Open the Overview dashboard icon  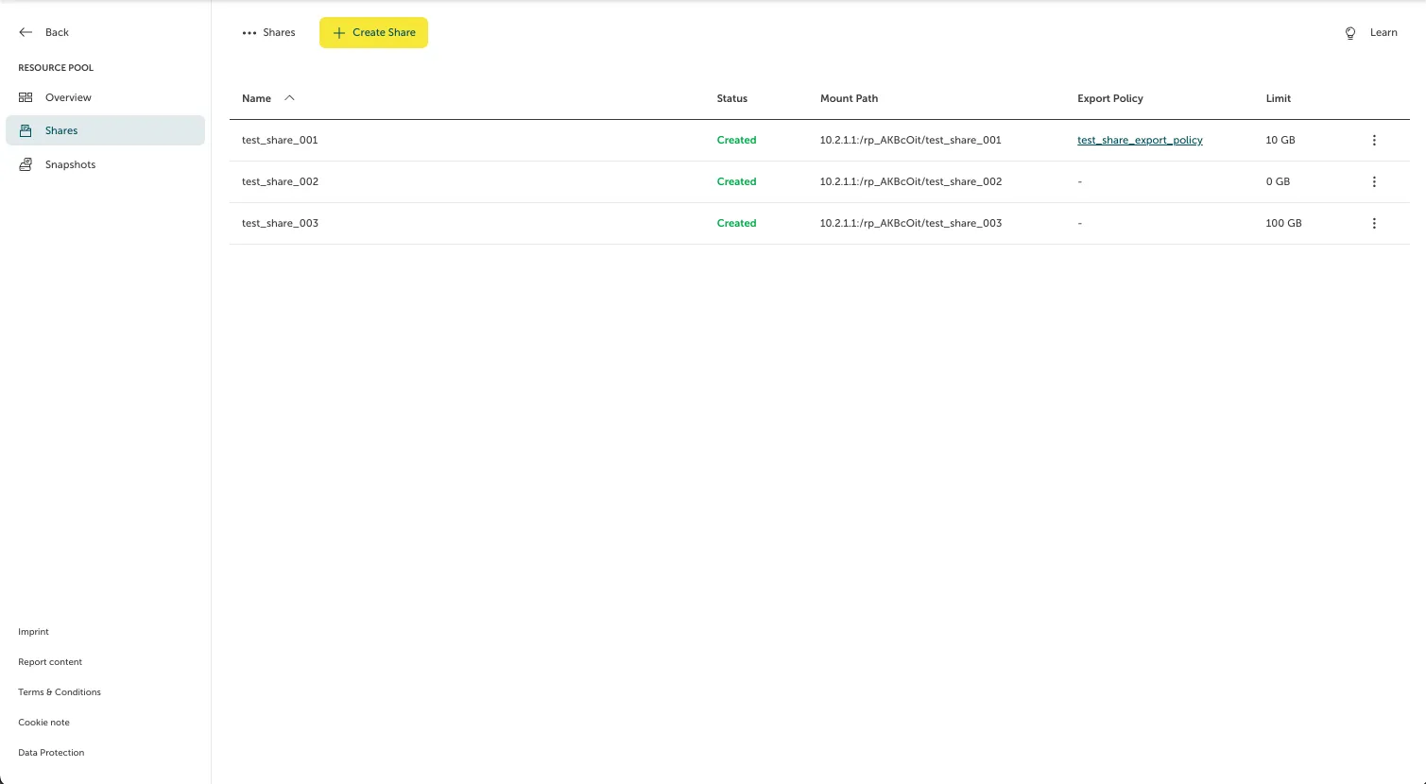[x=26, y=97]
